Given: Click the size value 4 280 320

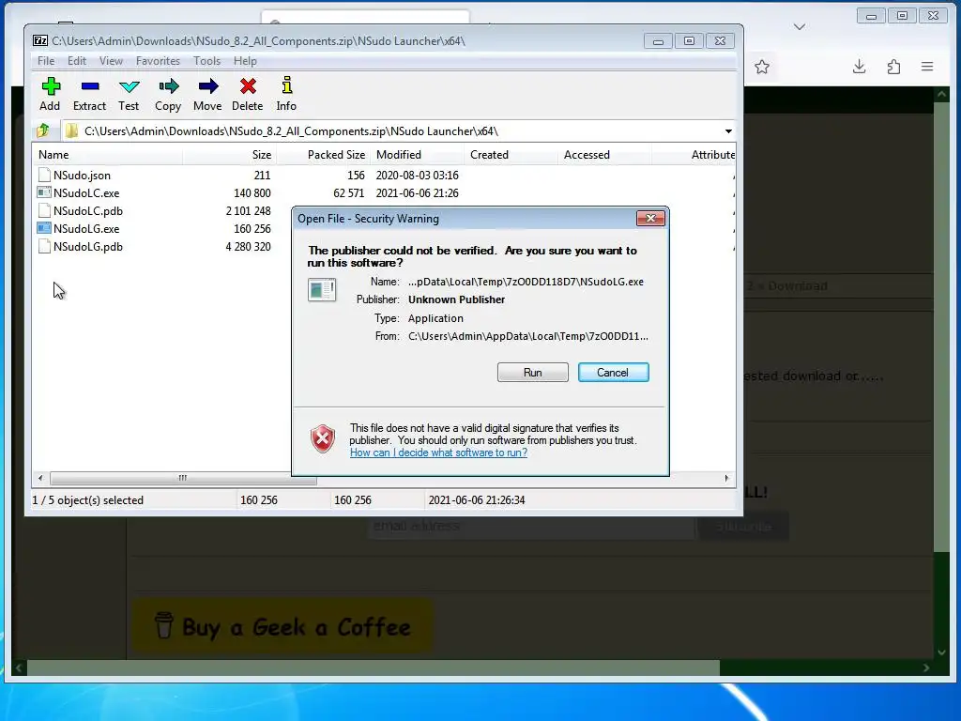Looking at the screenshot, I should point(248,246).
